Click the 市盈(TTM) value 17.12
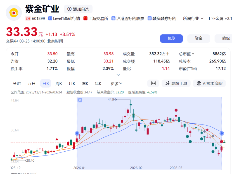The image size is (232, 174). (221, 69)
